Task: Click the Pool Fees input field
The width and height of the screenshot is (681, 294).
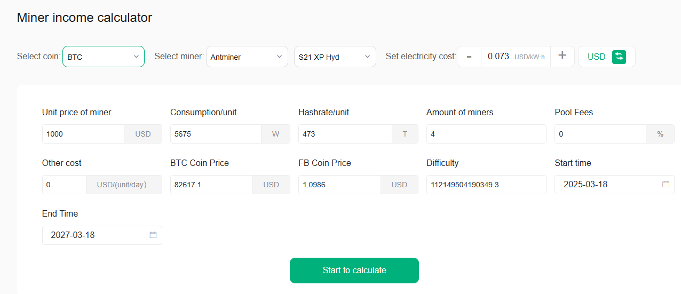Action: pos(600,134)
